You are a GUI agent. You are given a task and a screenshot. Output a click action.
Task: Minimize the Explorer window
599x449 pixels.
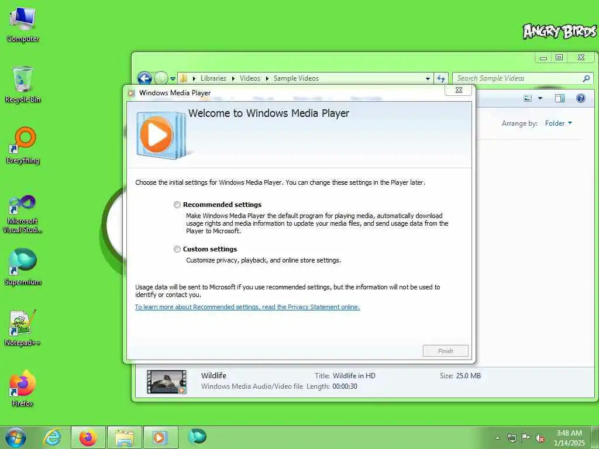543,58
